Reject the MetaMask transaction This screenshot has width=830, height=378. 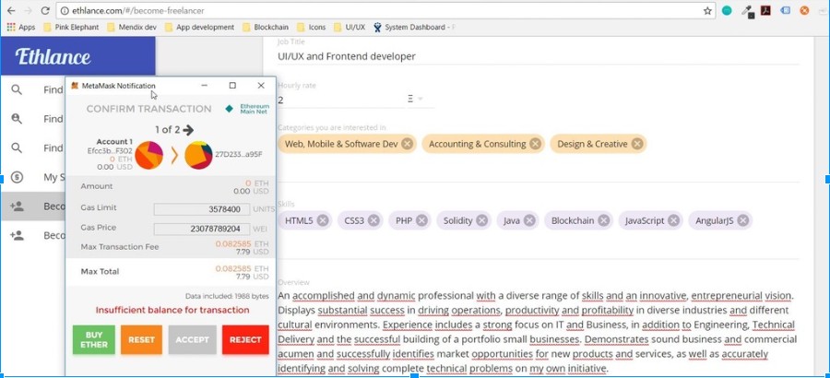point(245,339)
